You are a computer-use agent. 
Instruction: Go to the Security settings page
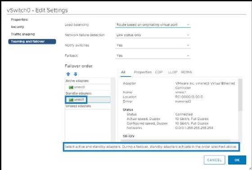pos(18,27)
